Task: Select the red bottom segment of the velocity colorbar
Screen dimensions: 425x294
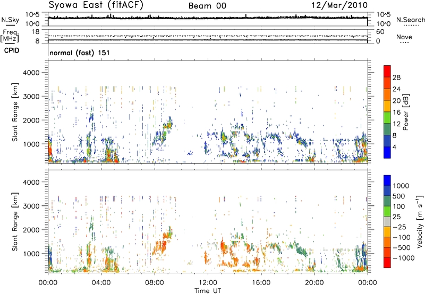Action: (387, 263)
